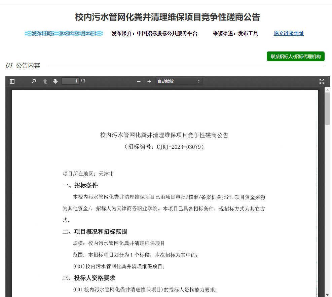
Task: Click the page title 校内污水管网化粪井清理维保项目竞争性磋商公告
Action: point(168,17)
